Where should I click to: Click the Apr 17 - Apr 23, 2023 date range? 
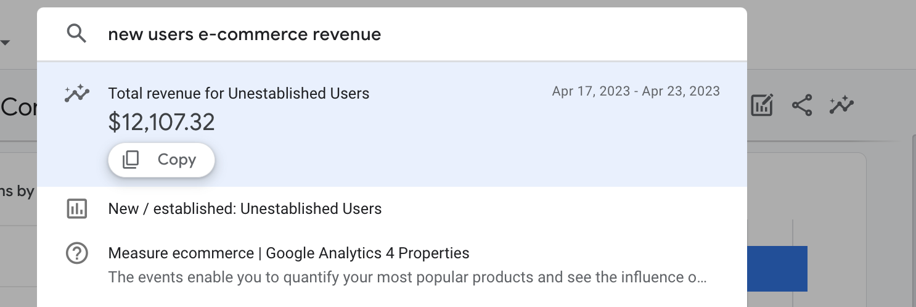(636, 91)
